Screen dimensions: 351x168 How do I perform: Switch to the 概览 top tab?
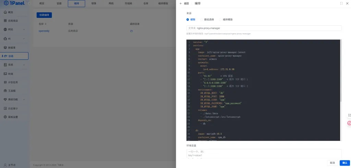(x=41, y=3)
